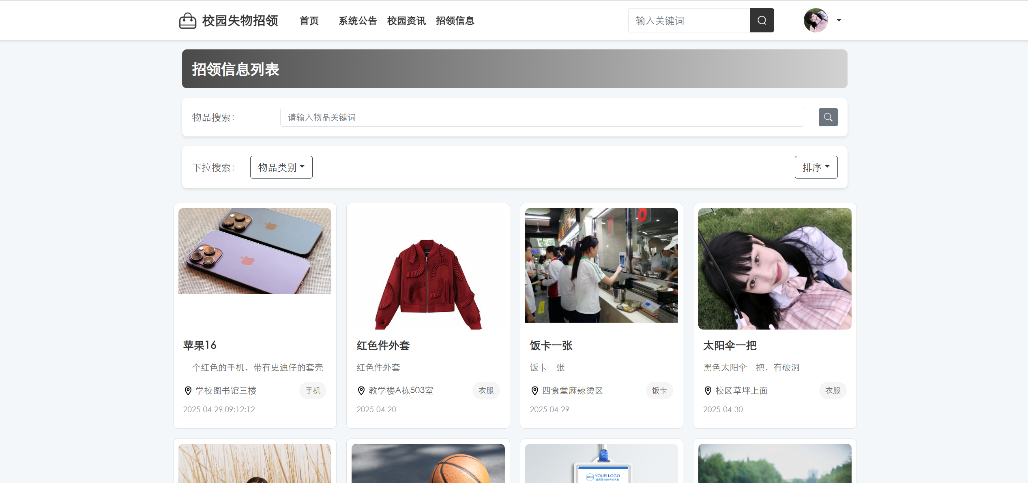The image size is (1028, 483).
Task: Click location pin icon beside 四食堂麻辣烫区
Action: click(534, 391)
